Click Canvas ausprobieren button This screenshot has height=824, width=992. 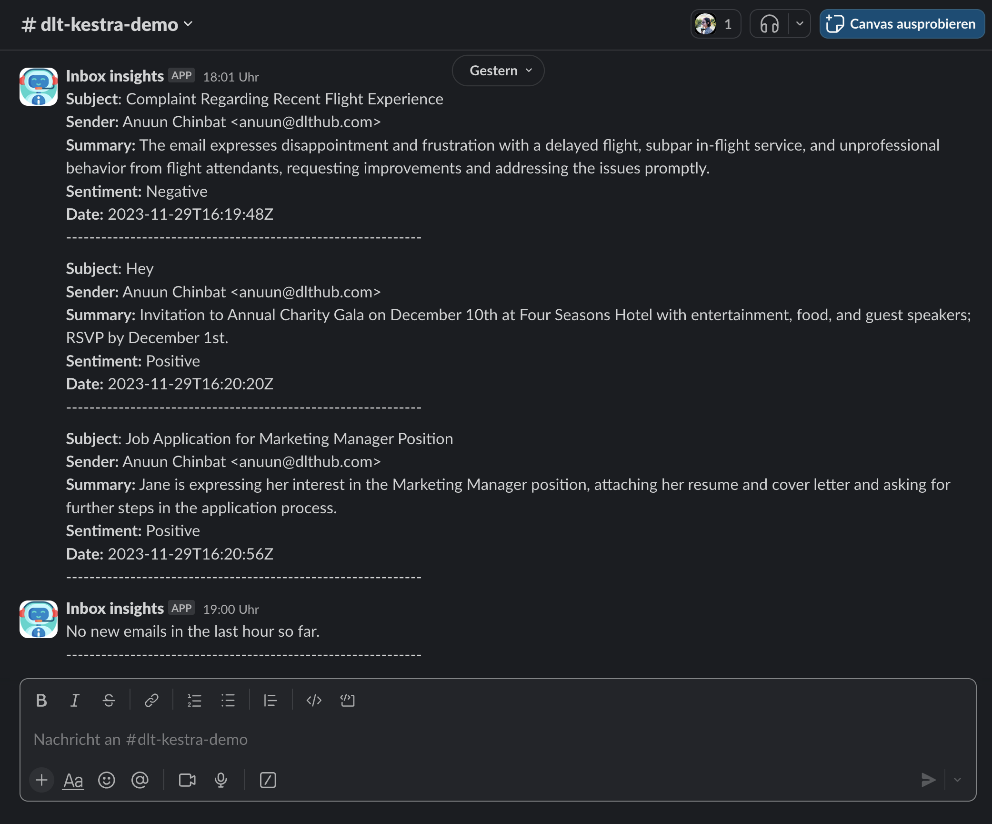click(x=902, y=24)
